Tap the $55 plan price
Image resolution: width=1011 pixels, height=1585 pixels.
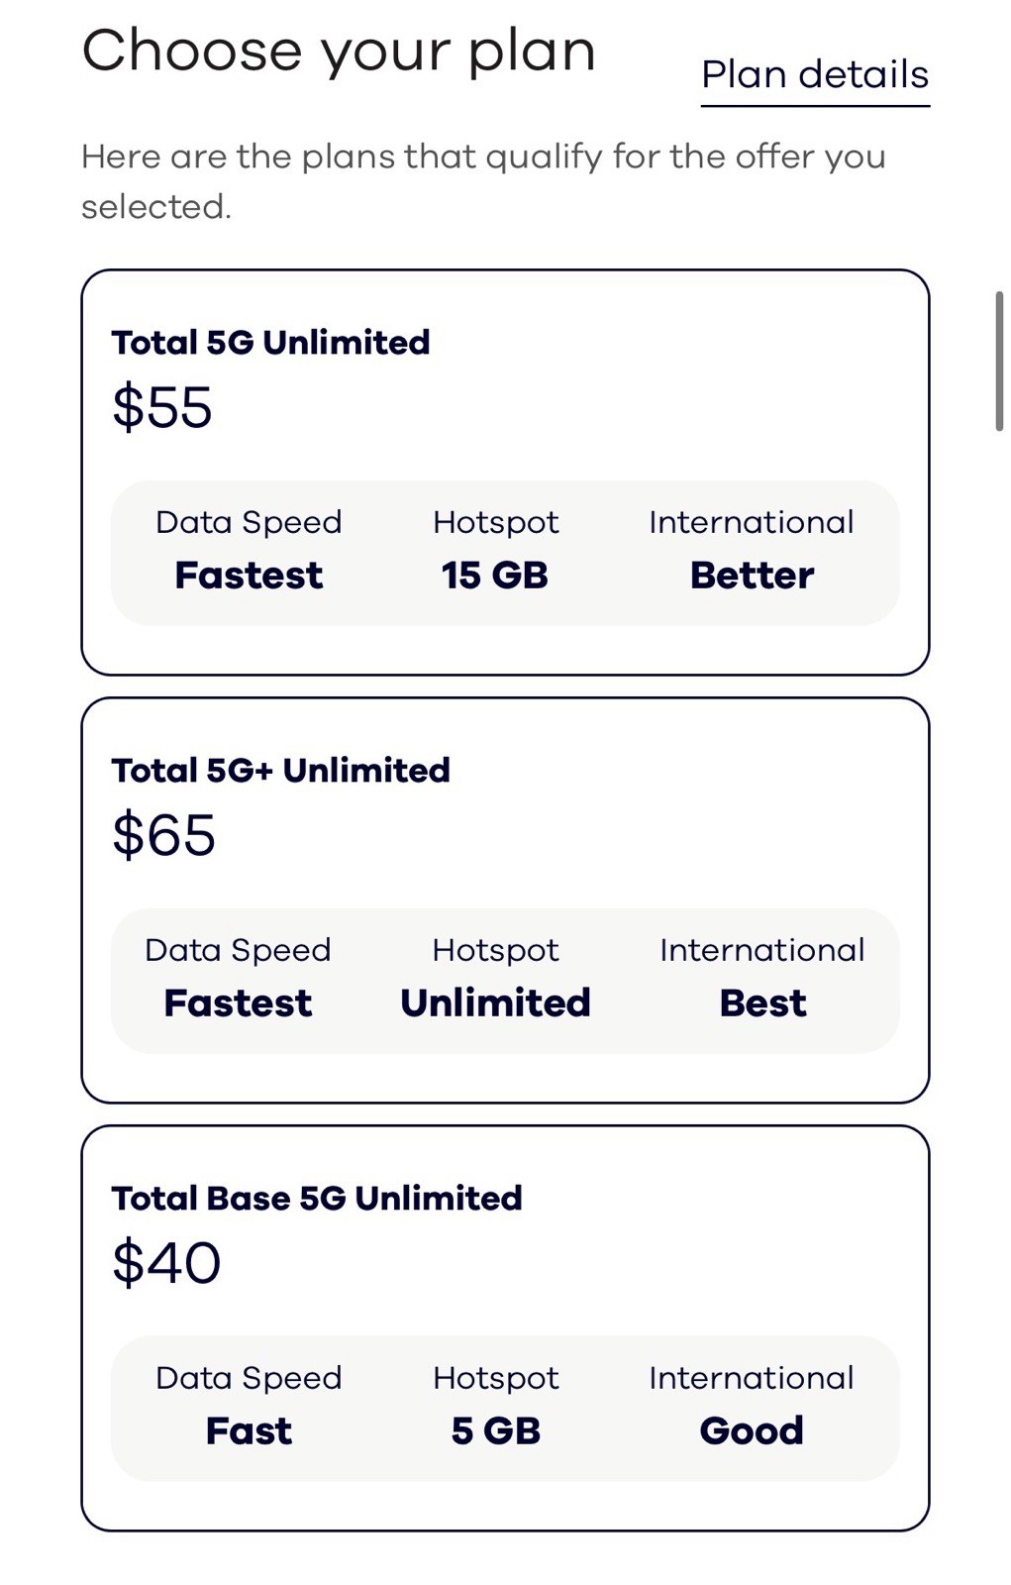click(162, 407)
